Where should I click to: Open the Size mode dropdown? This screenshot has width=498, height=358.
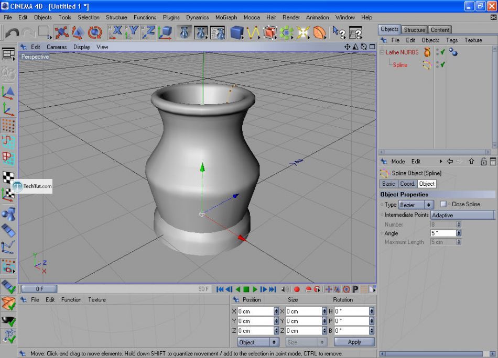click(x=306, y=342)
